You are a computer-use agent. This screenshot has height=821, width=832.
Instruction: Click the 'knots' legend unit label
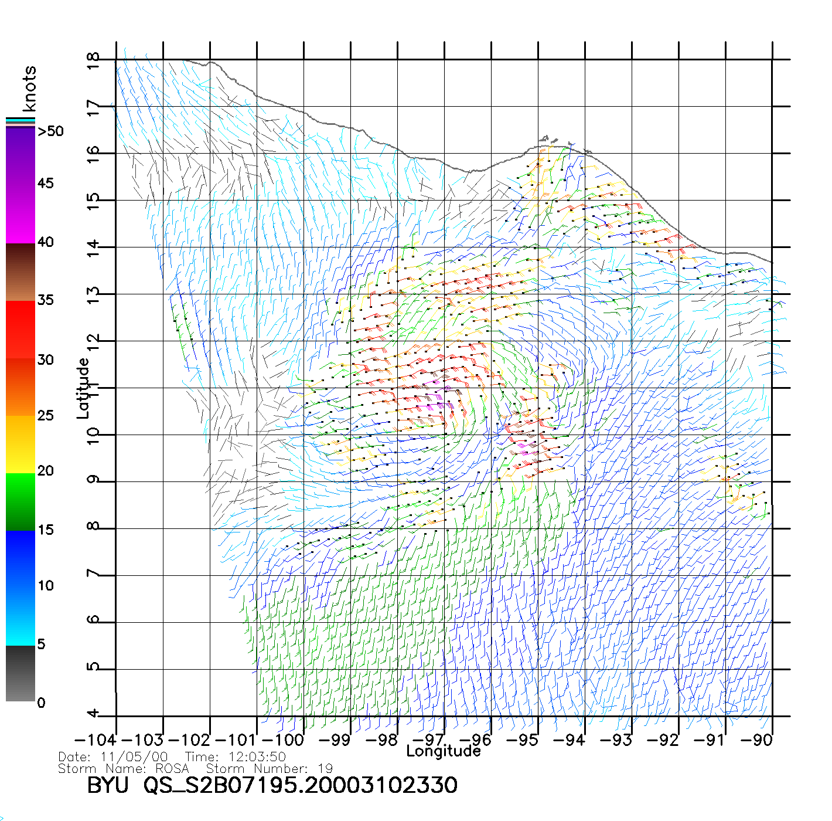tap(29, 89)
